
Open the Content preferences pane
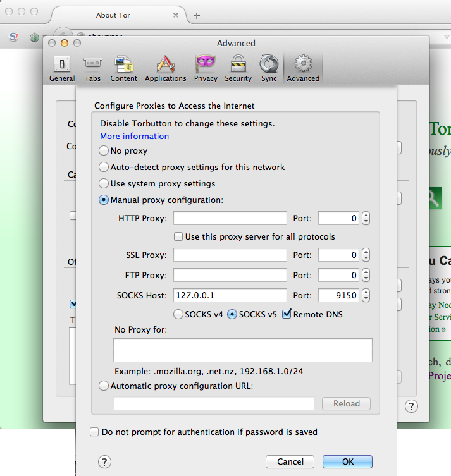[123, 69]
